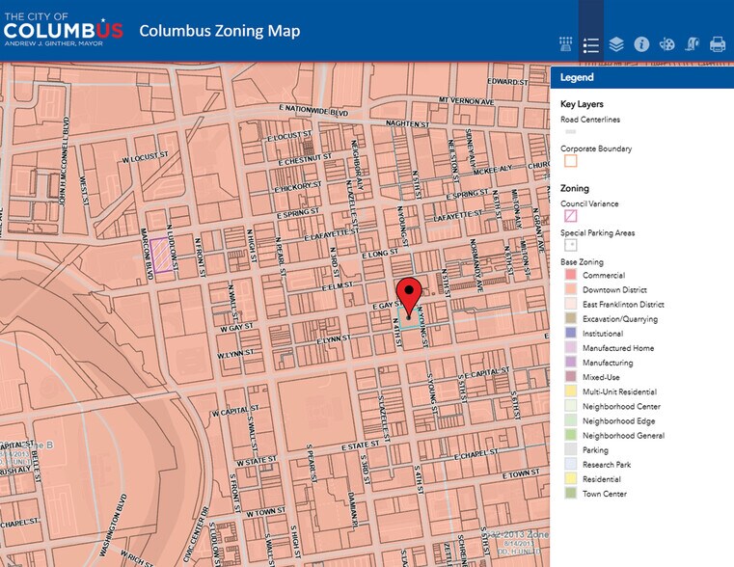Click the Columbus Zoning Map title
The height and width of the screenshot is (567, 734).
tap(219, 31)
